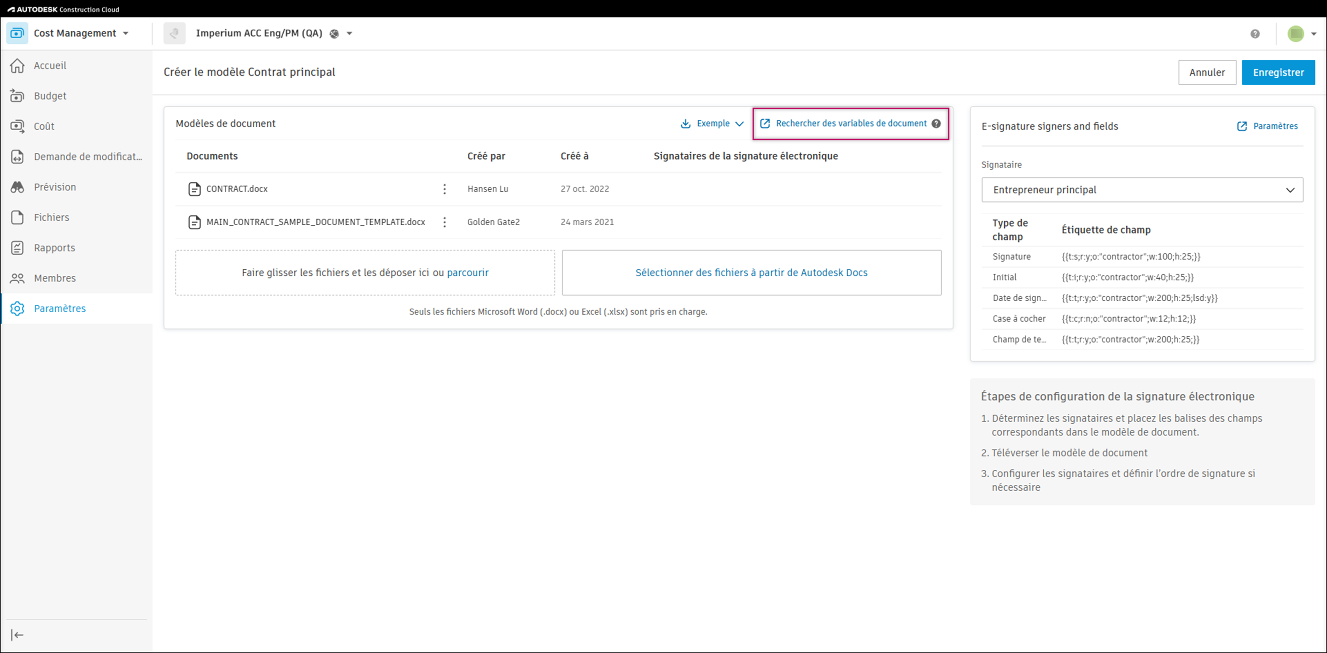Screen dimensions: 1327x653
Task: Open the Exemple download dropdown
Action: 713,123
